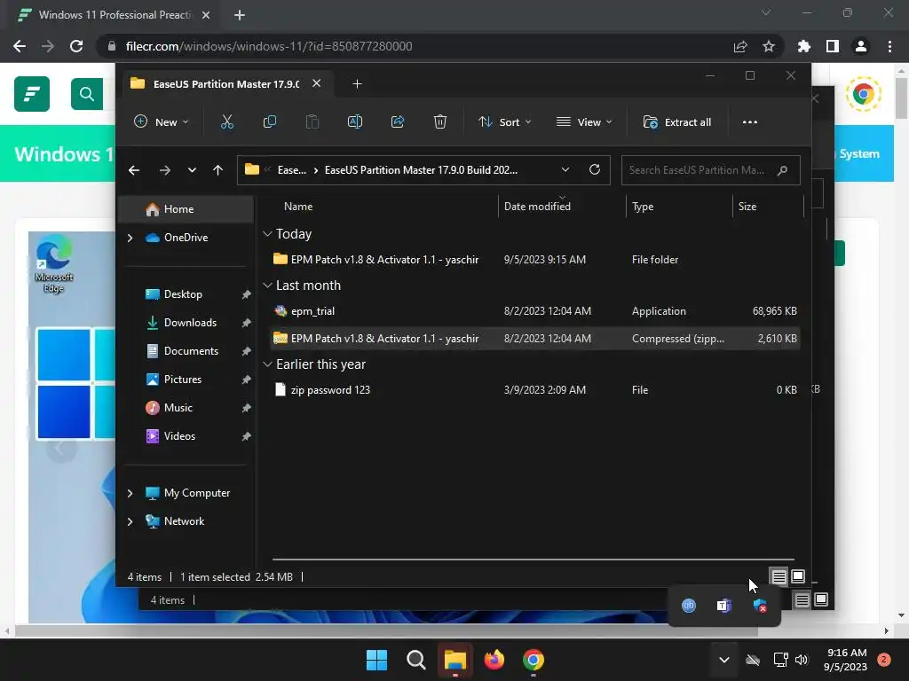Launch Firefox from the taskbar

pyautogui.click(x=494, y=660)
